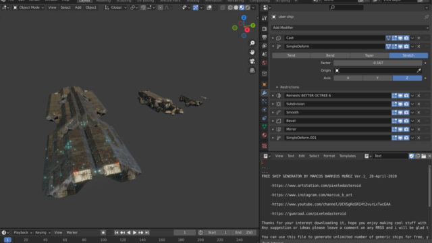Remove the Cast modifier
The image size is (432, 243).
tap(418, 38)
